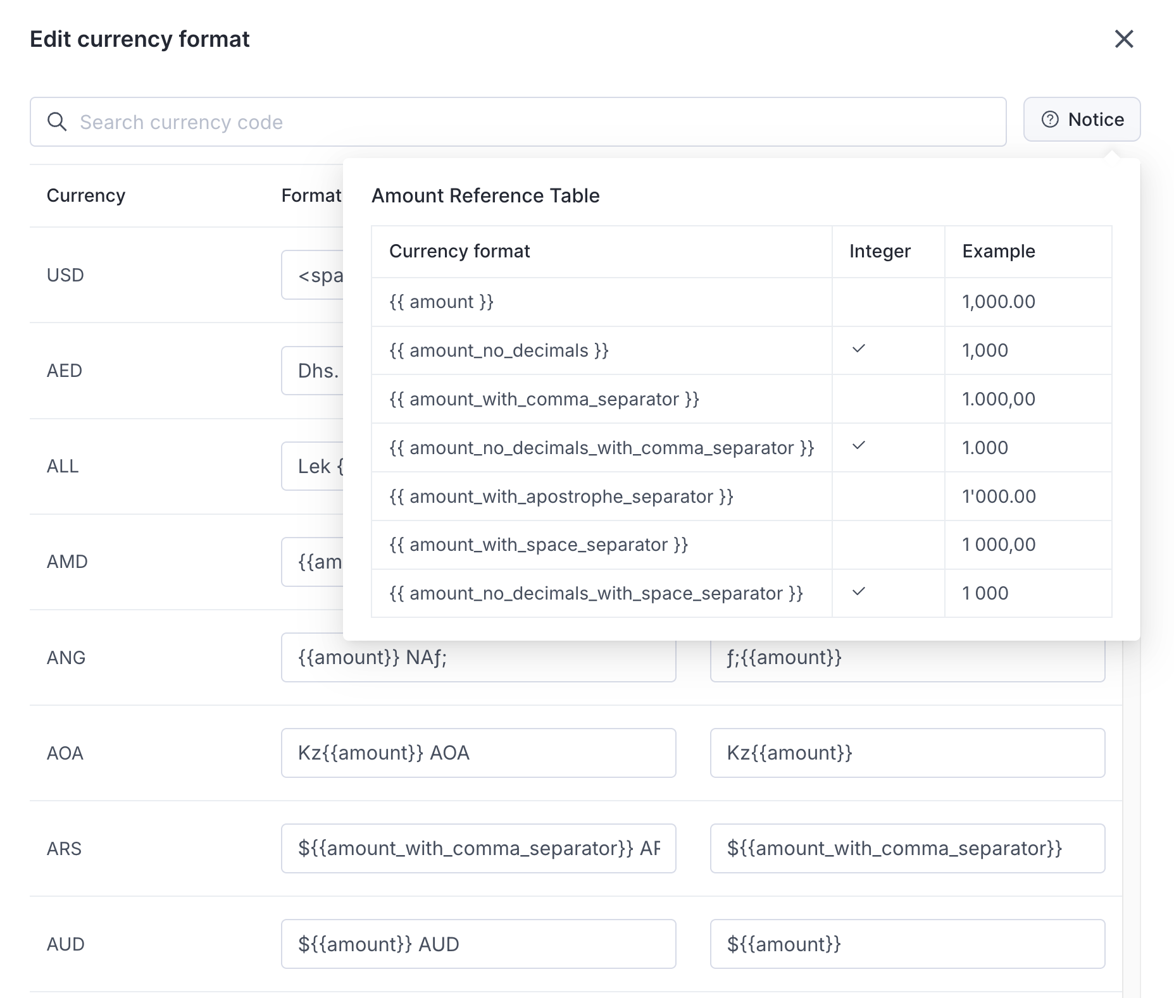
Task: Edit the '${{amount}} AUD' format field
Action: tap(478, 944)
